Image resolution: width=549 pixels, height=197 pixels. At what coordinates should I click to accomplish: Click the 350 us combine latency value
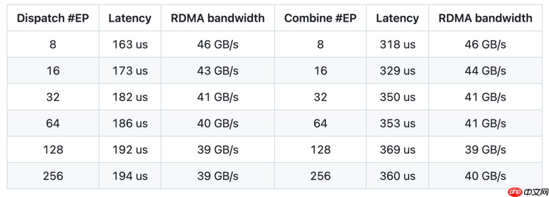[x=398, y=97]
